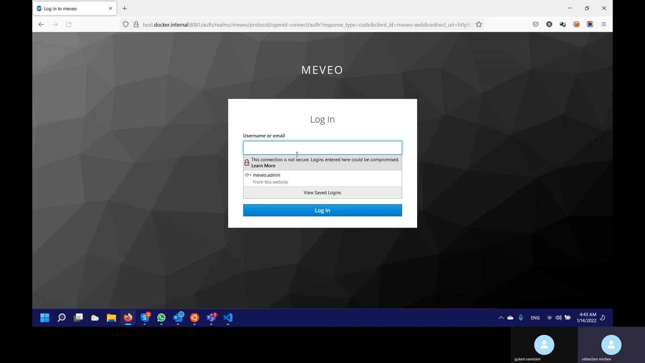Open Outlook from taskbar
The image size is (645, 363).
(x=178, y=318)
